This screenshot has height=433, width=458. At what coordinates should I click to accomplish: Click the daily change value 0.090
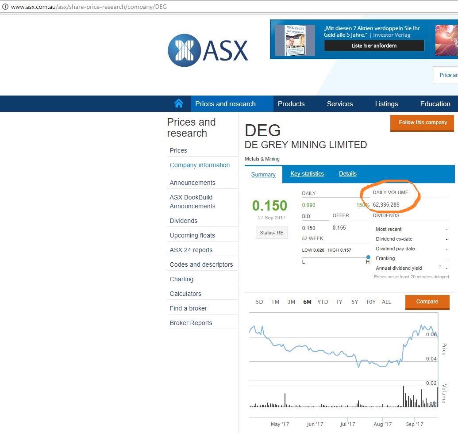(x=308, y=205)
